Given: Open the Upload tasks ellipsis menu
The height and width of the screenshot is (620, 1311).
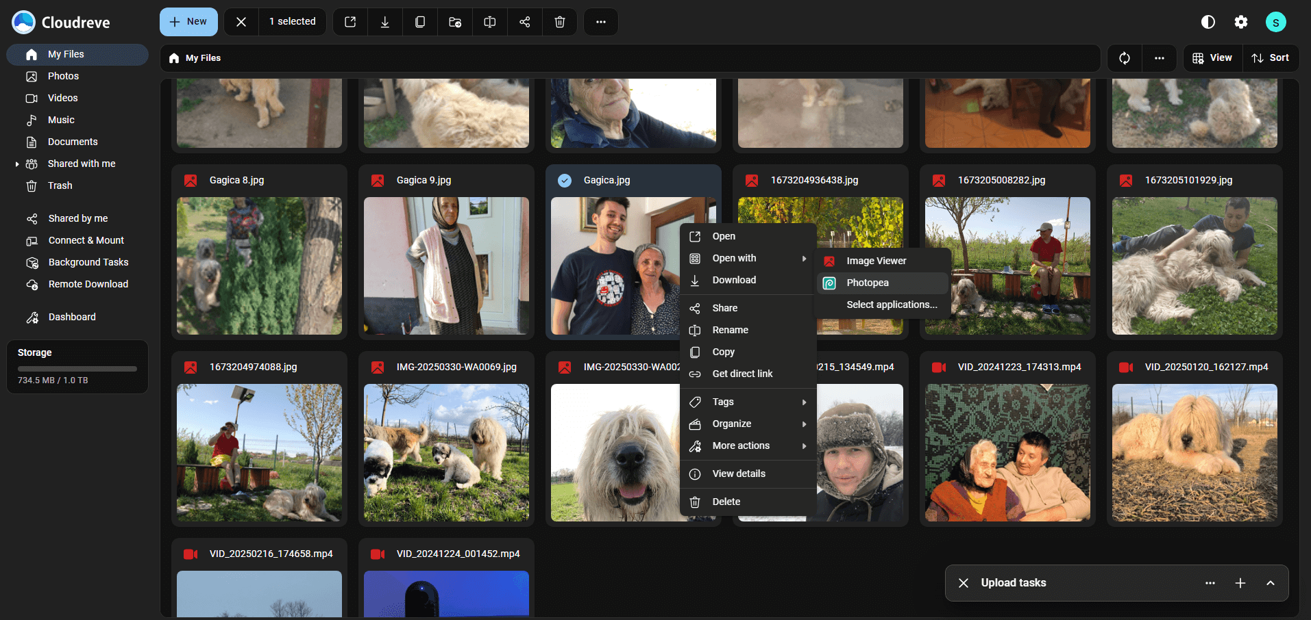Looking at the screenshot, I should 1210,583.
